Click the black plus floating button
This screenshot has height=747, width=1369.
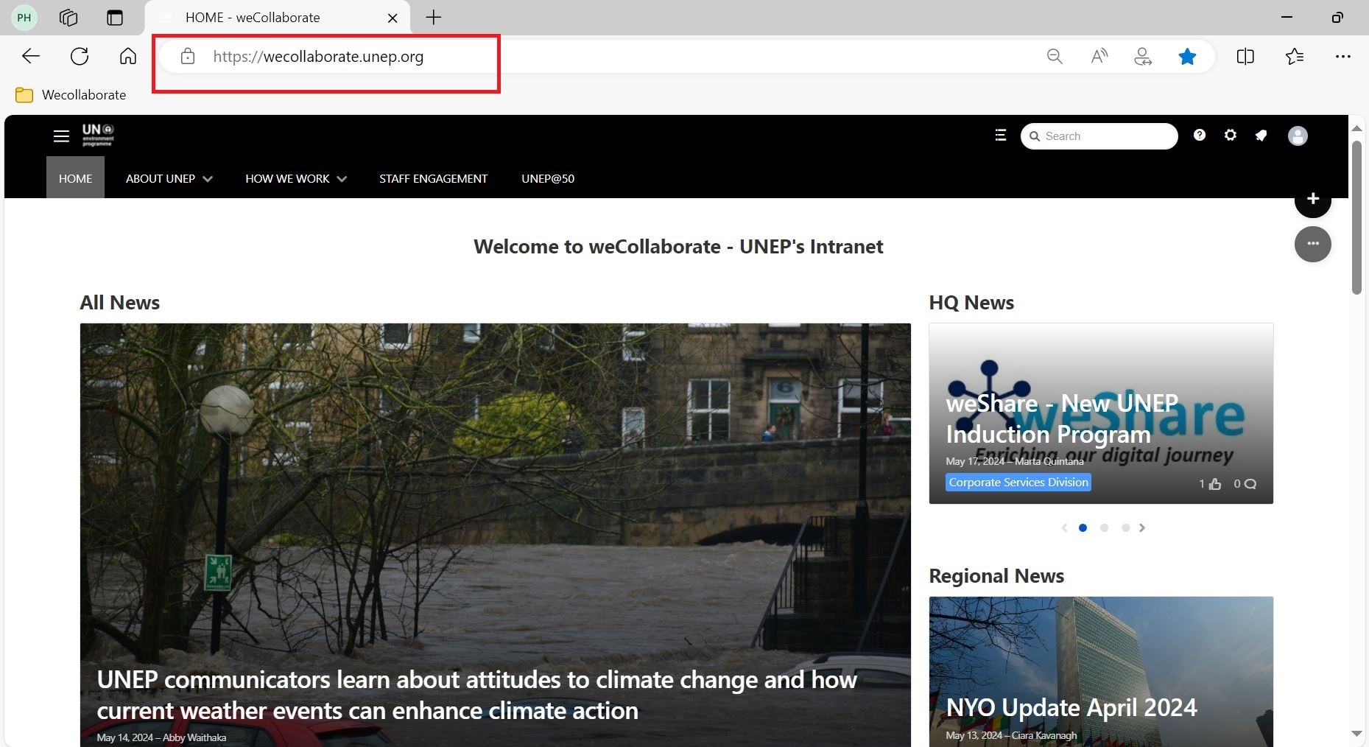(x=1312, y=199)
